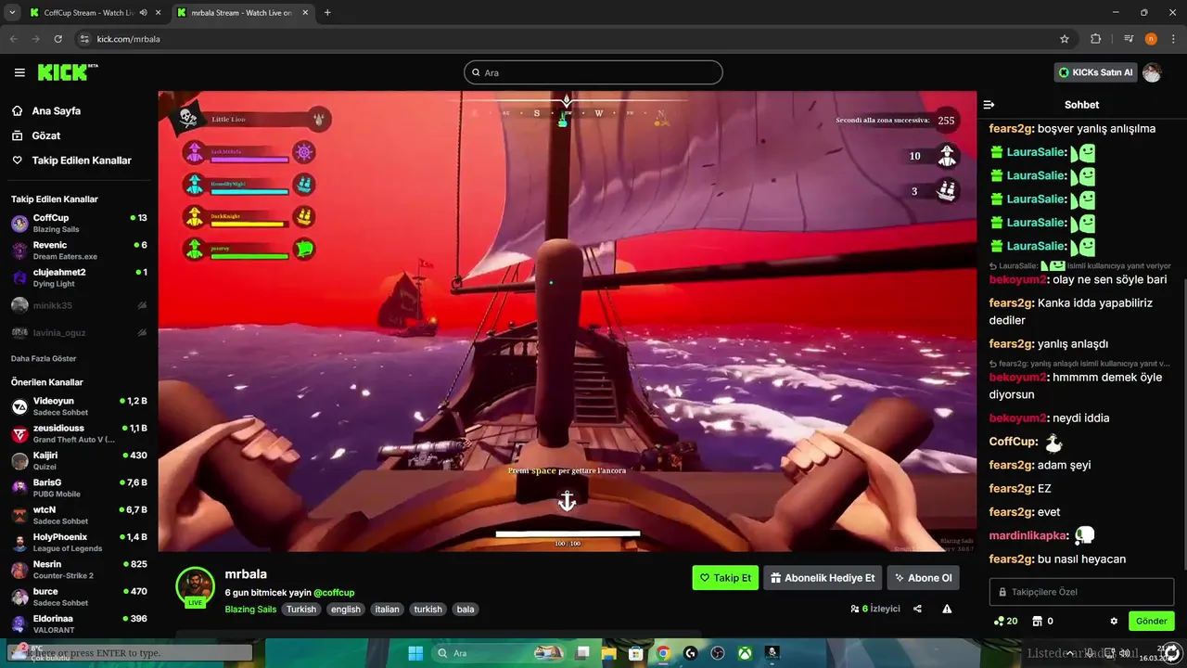Viewport: 1187px width, 668px height.
Task: Focus the chat message input field
Action: click(1081, 591)
